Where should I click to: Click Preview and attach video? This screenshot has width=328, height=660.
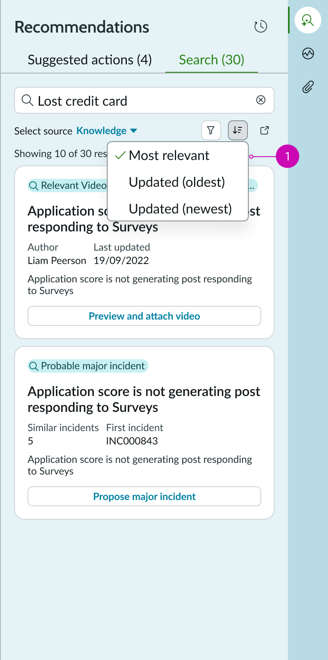tap(144, 316)
